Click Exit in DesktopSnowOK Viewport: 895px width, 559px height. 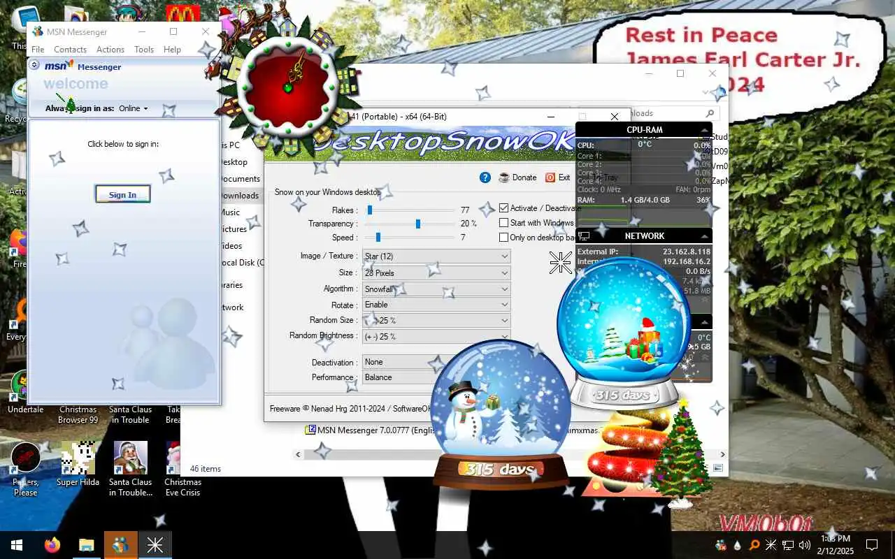(x=558, y=177)
